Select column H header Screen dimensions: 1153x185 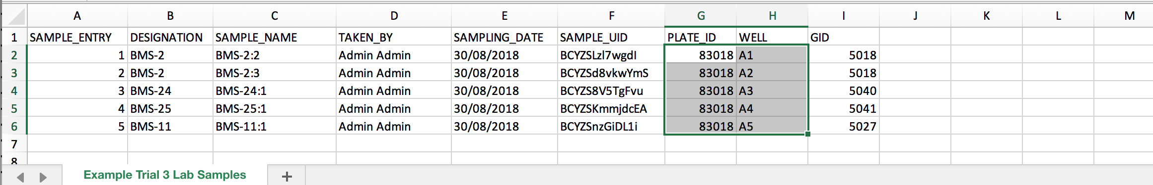pos(772,16)
